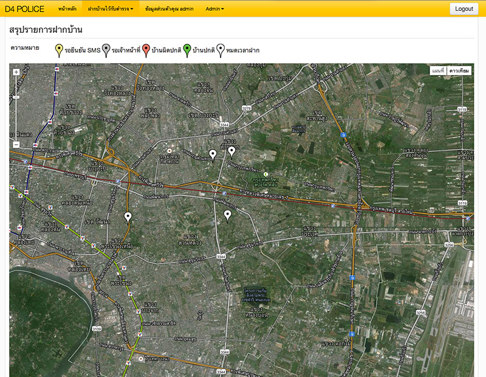Image resolution: width=486 pixels, height=377 pixels.
Task: Click the D4 POLICE brand link
Action: click(24, 9)
